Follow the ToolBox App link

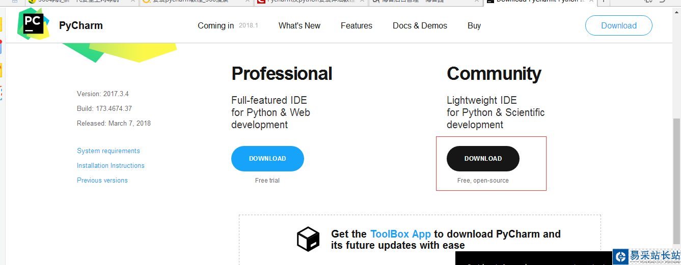[x=400, y=234]
